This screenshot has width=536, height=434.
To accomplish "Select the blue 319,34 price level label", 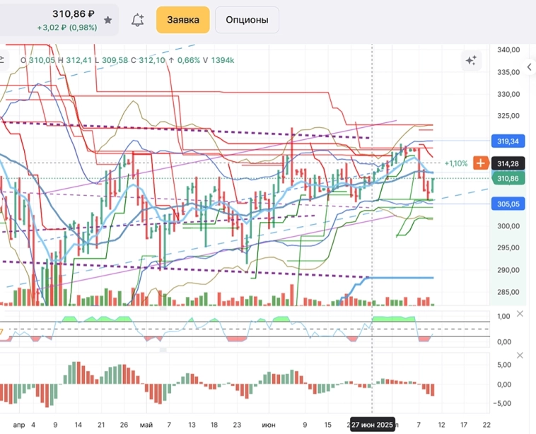I will (509, 141).
